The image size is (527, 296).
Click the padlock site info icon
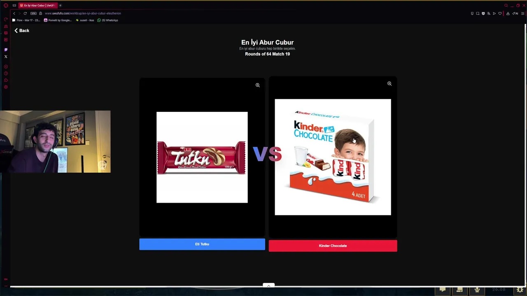(x=40, y=13)
